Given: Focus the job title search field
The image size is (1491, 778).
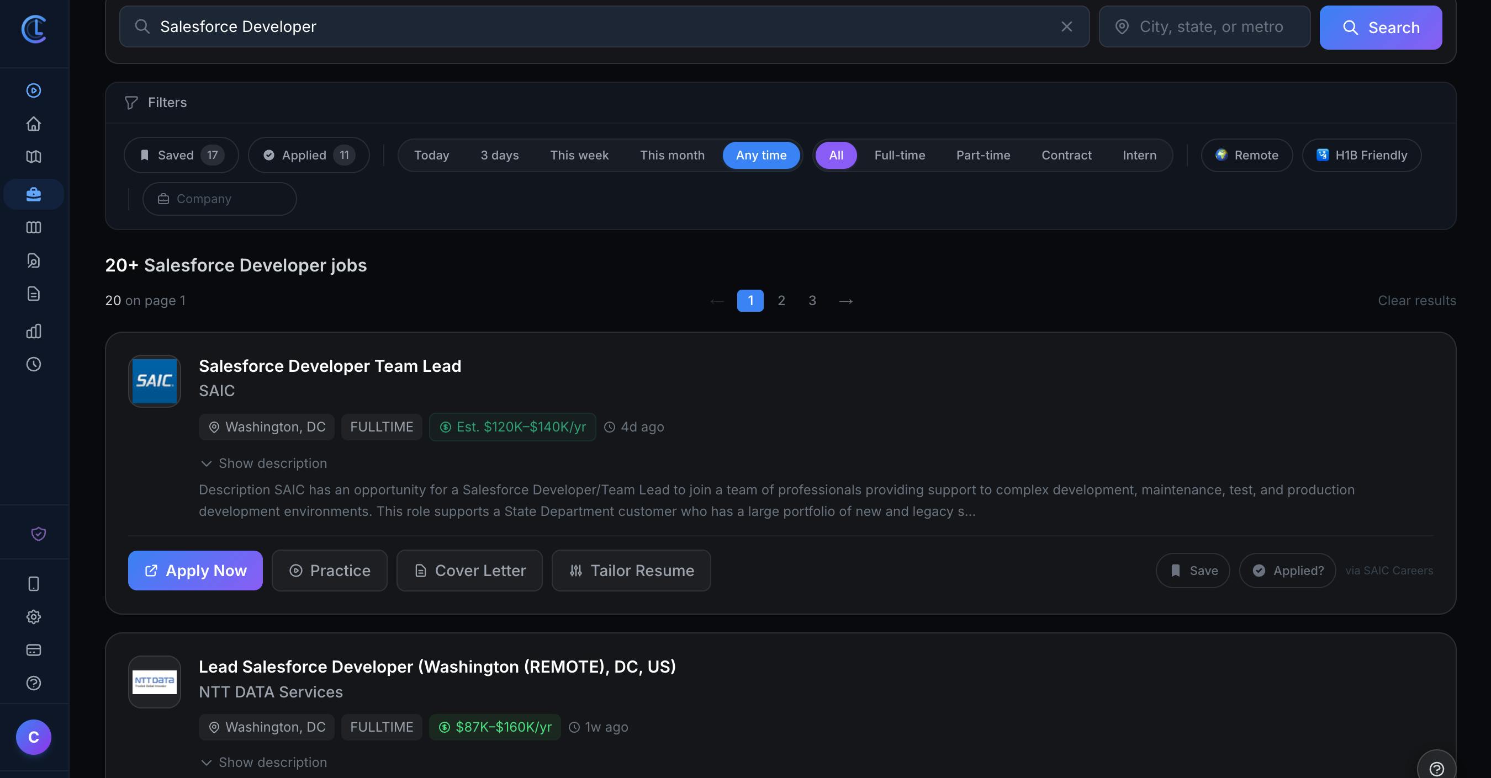Looking at the screenshot, I should pos(604,26).
